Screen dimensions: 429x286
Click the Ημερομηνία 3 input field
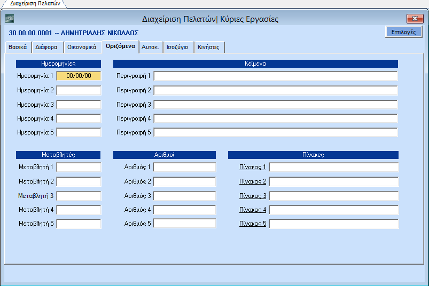click(x=79, y=105)
